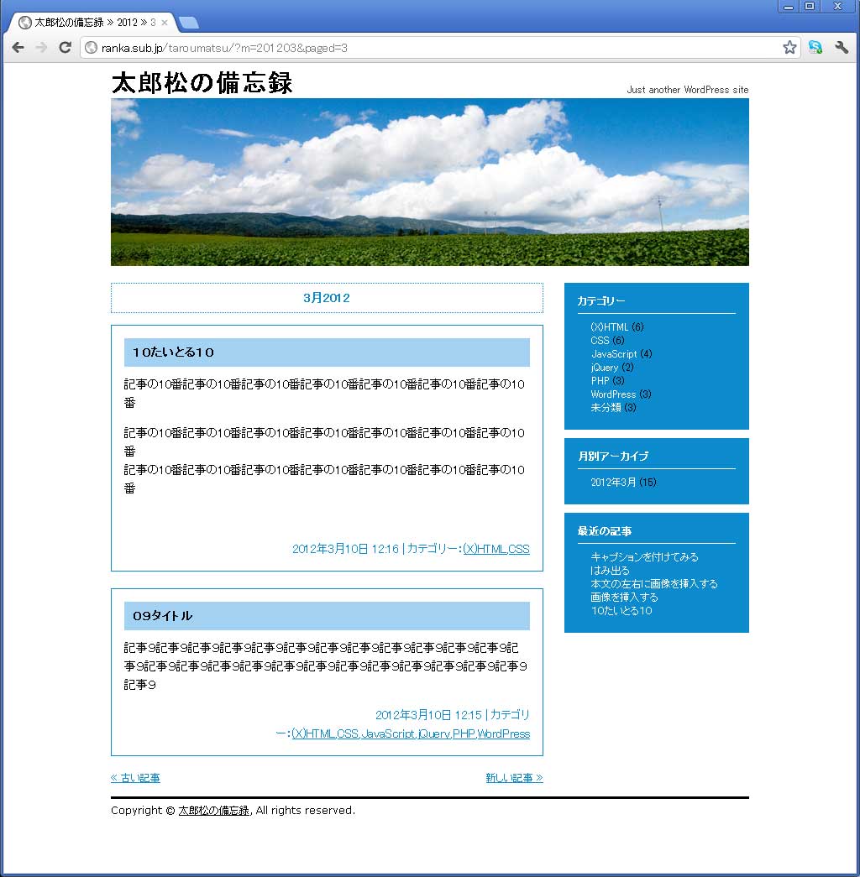
Task: Open jQuery category in 09タイトル post
Action: pyautogui.click(x=434, y=733)
